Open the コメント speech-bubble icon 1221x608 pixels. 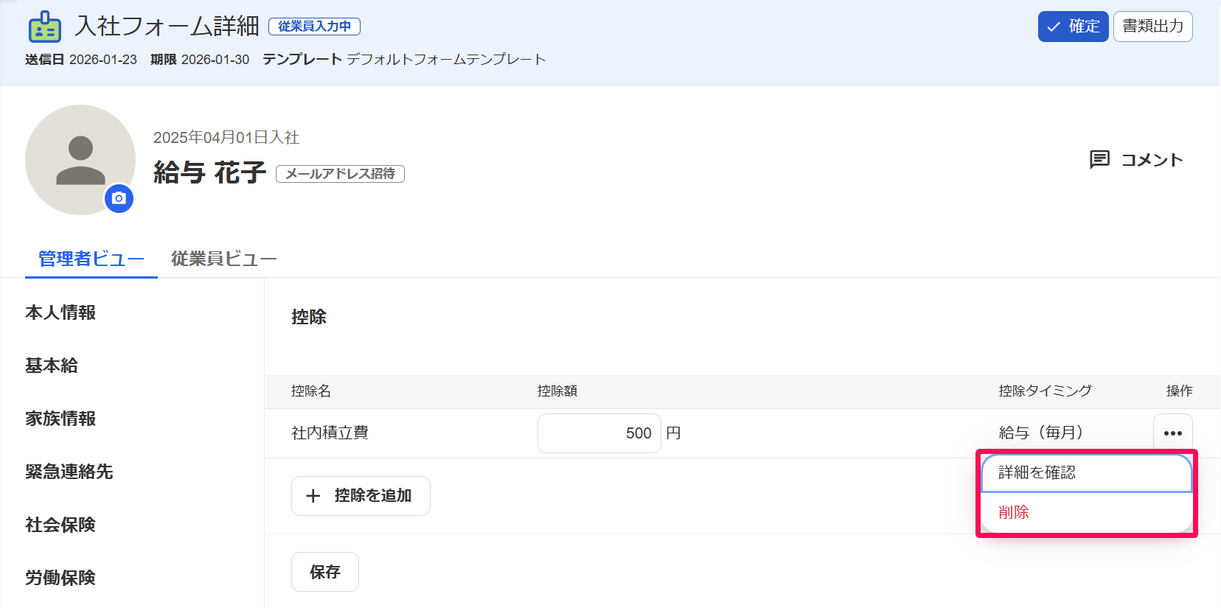pos(1099,160)
